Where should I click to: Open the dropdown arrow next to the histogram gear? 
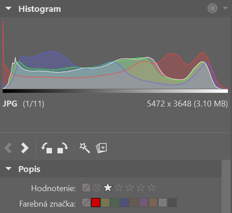pyautogui.click(x=225, y=8)
